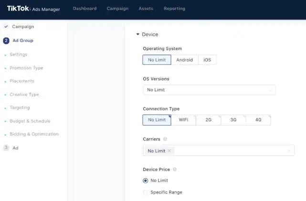Select No Limit device price radio

[x=146, y=180]
